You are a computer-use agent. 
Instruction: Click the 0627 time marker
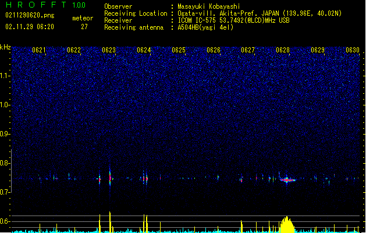[x=248, y=50]
